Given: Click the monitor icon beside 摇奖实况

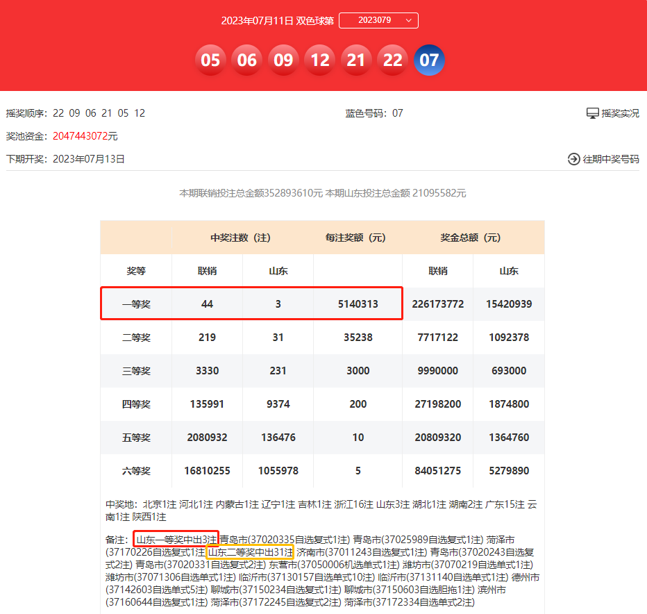Looking at the screenshot, I should click(592, 113).
